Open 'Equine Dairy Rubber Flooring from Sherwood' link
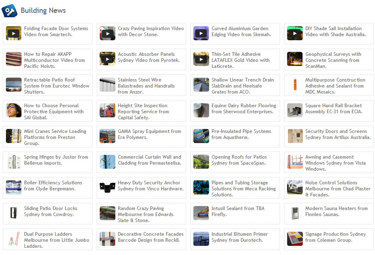The height and width of the screenshot is (255, 375). pyautogui.click(x=244, y=109)
